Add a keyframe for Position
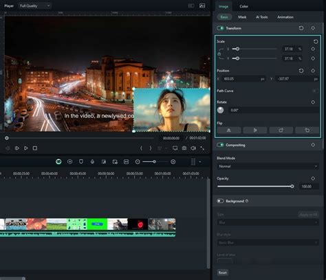The height and width of the screenshot is (280, 326). click(x=313, y=71)
